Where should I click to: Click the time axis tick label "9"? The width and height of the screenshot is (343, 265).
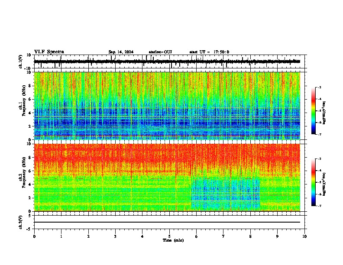tap(277, 236)
